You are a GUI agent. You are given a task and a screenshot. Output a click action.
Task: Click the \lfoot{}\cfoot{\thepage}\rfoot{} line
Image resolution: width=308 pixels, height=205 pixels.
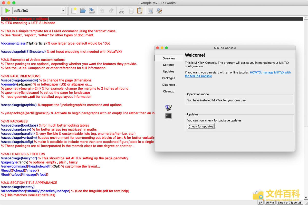25,175
